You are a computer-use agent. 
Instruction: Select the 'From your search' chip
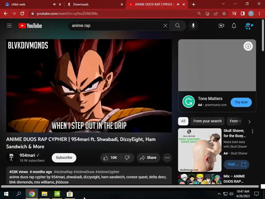point(207,121)
